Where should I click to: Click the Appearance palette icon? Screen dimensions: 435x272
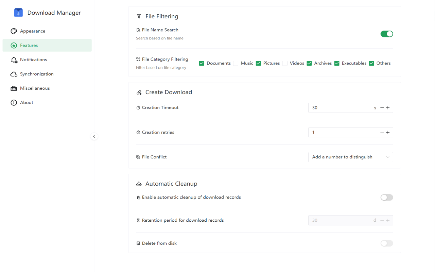point(14,31)
